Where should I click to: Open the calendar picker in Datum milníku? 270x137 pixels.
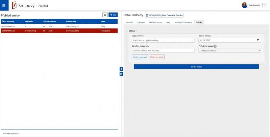tap(259, 40)
